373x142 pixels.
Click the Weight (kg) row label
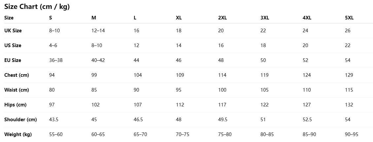click(x=18, y=134)
